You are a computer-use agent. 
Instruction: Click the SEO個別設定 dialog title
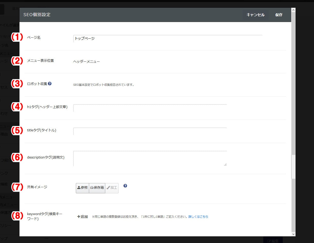37,15
